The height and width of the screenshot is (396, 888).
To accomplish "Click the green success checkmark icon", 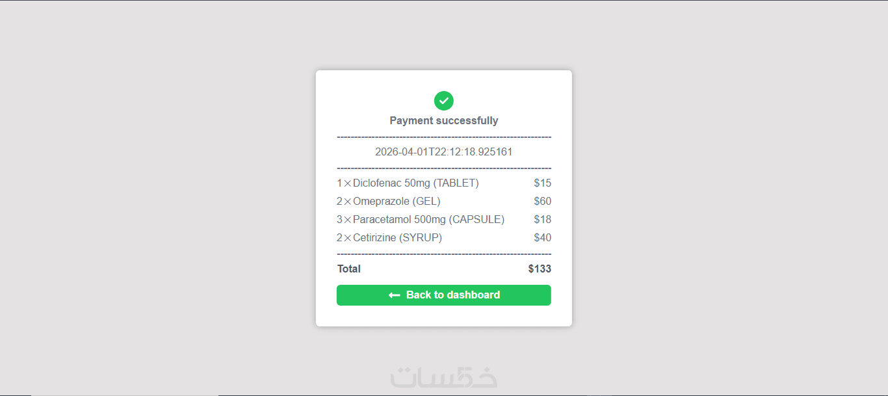I will pyautogui.click(x=444, y=101).
